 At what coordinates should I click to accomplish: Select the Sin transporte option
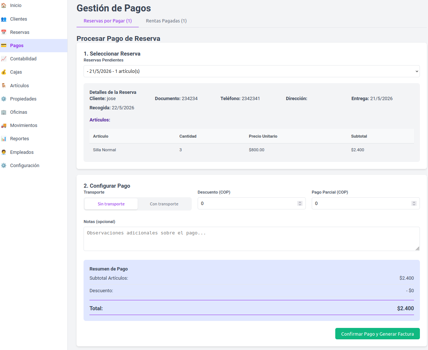(111, 204)
